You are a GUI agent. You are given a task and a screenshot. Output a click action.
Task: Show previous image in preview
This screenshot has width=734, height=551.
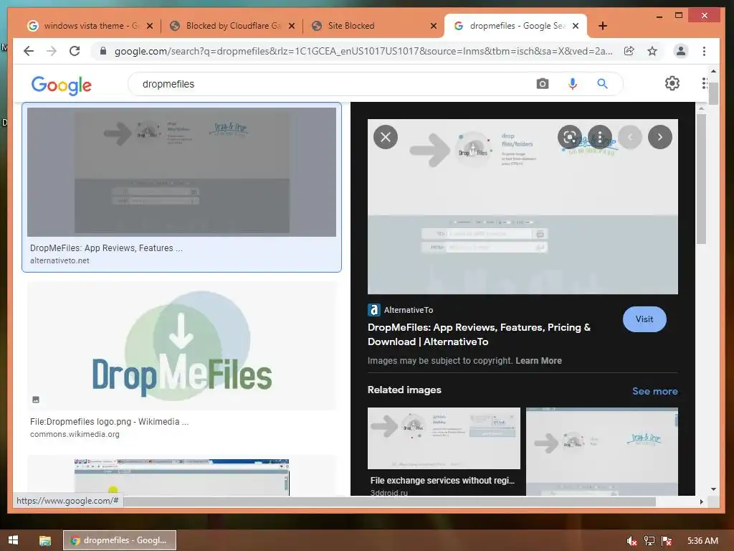pos(630,137)
